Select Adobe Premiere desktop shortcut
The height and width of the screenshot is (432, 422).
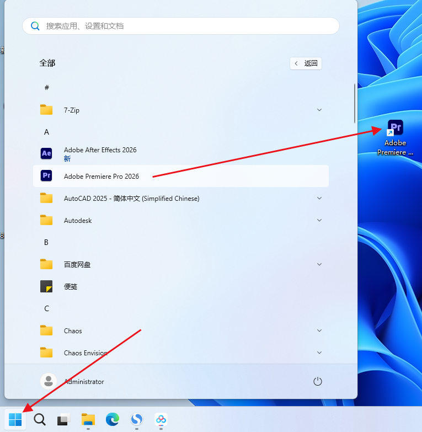click(395, 138)
